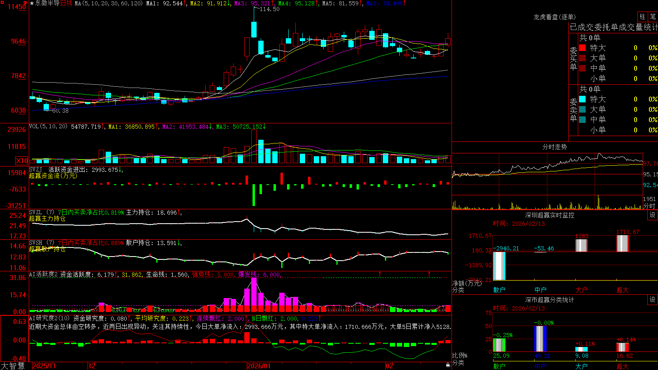This screenshot has height=370, width=658.
Task: Click the 60.38 low price annotation
Action: [60, 111]
